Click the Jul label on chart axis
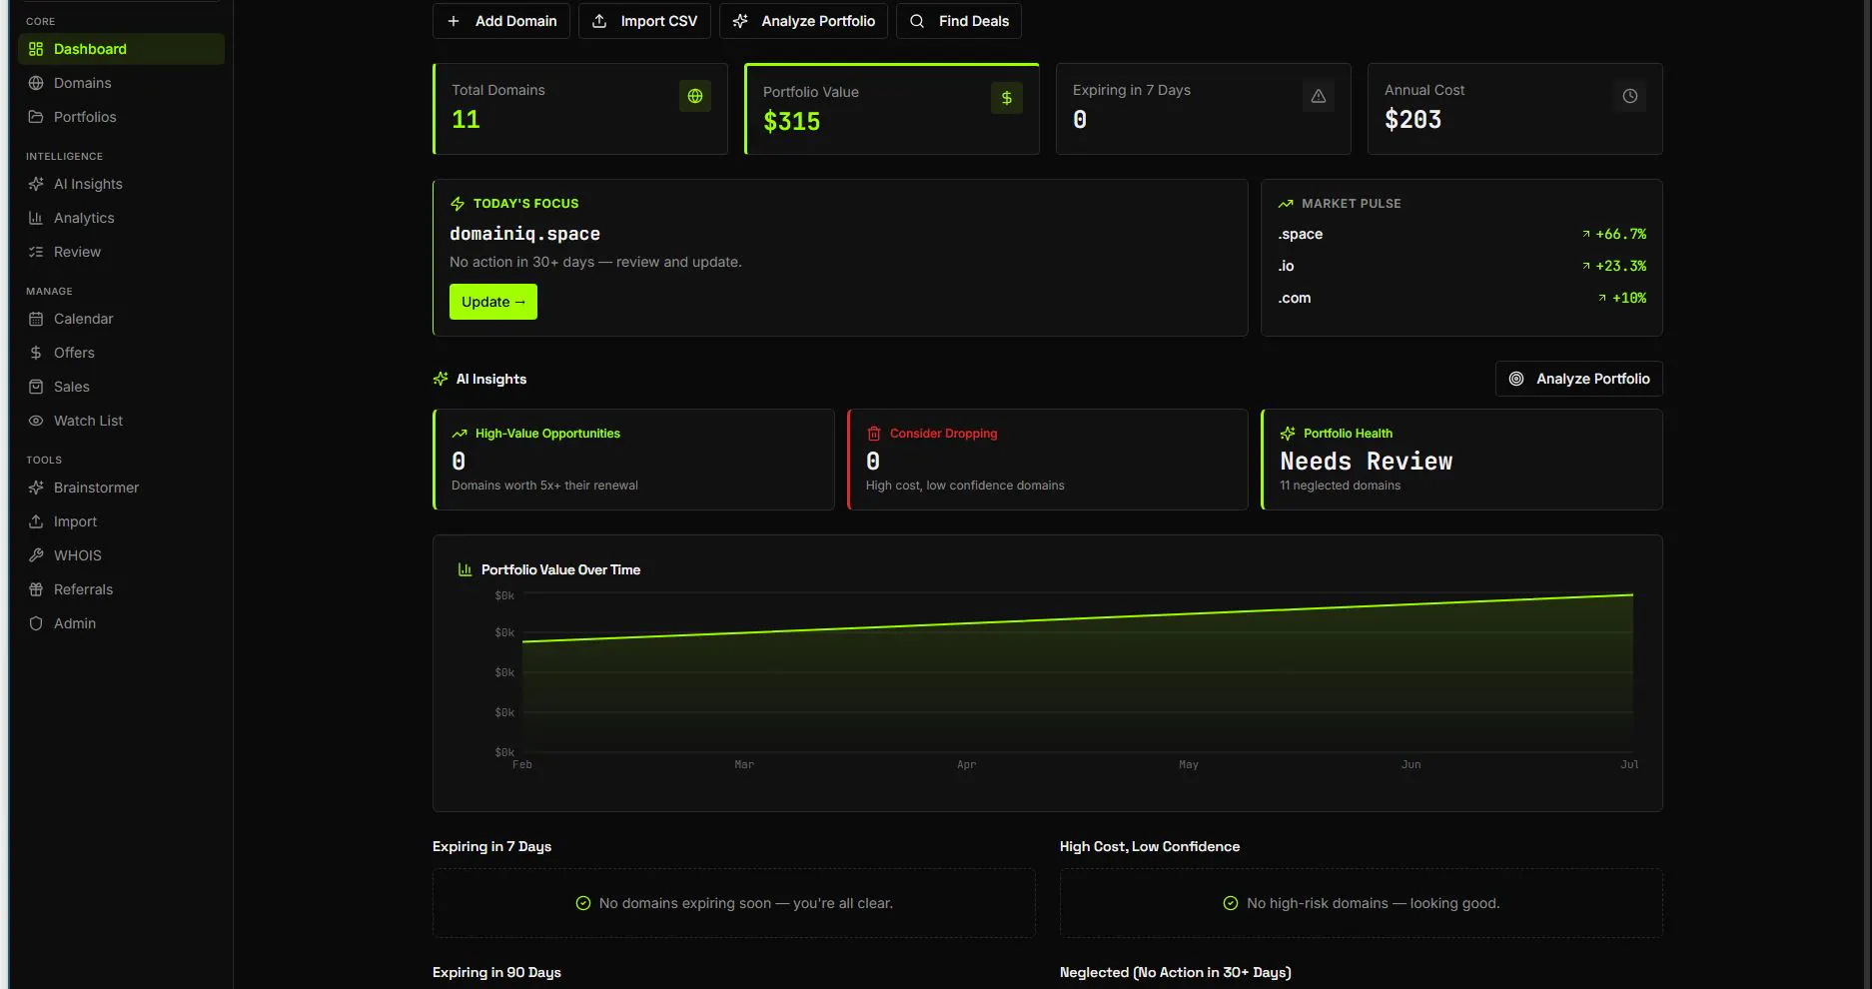This screenshot has width=1872, height=989. (x=1629, y=764)
